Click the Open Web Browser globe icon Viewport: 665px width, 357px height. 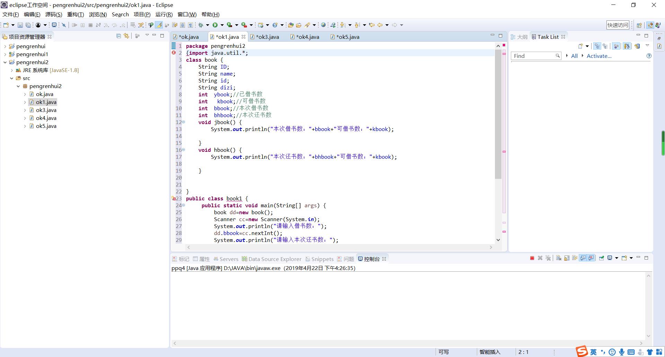click(323, 25)
